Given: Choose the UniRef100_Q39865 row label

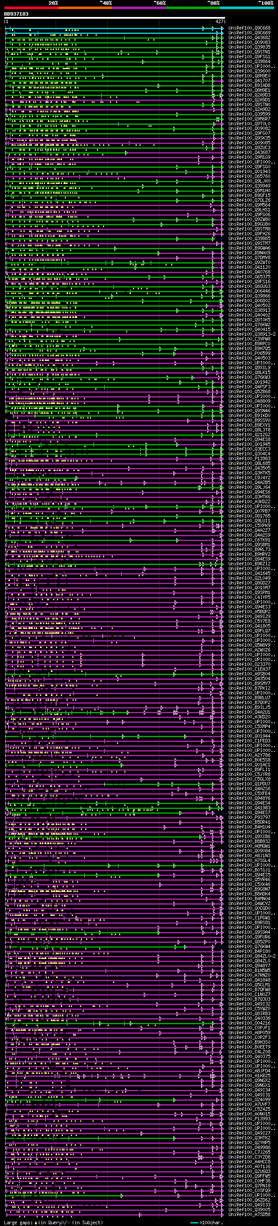Looking at the screenshot, I should [x=249, y=238].
